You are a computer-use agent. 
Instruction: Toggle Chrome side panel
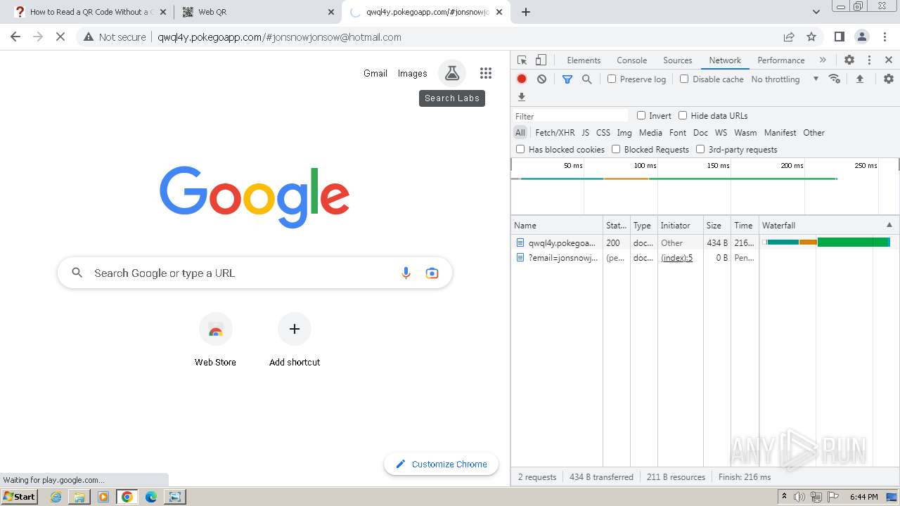(840, 37)
